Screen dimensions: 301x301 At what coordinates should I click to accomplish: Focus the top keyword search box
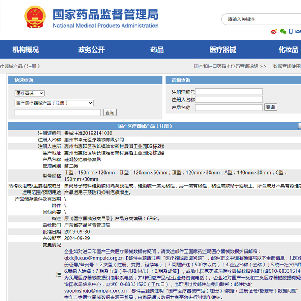pyautogui.click(x=260, y=19)
